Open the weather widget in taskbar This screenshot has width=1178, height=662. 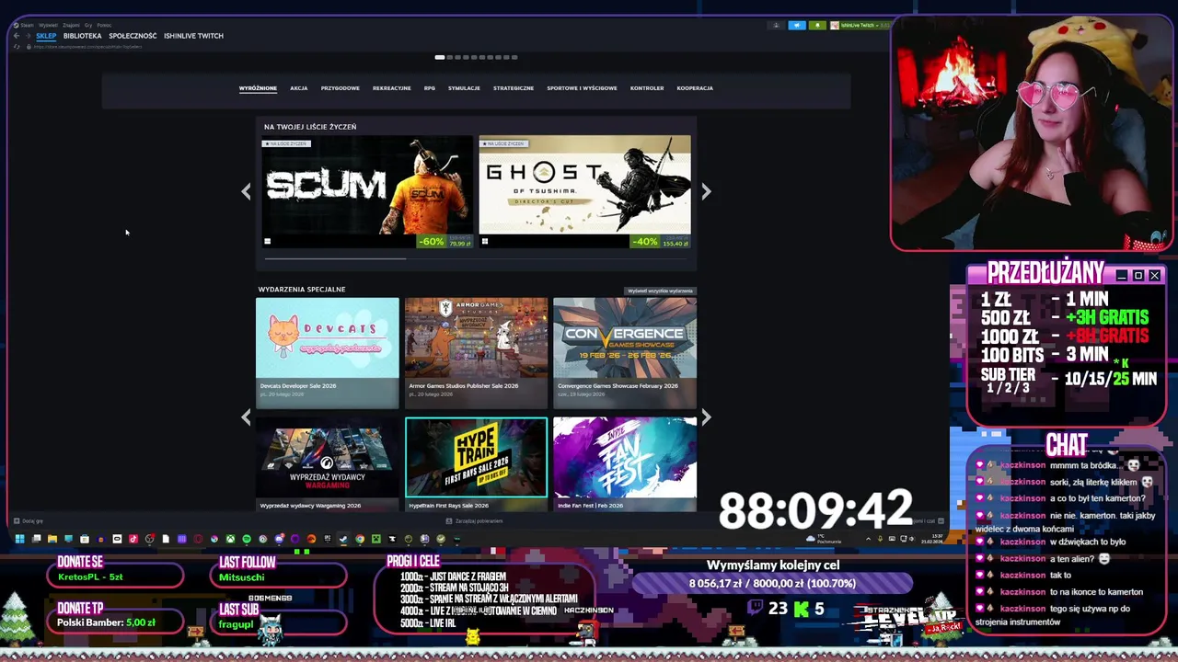(824, 540)
